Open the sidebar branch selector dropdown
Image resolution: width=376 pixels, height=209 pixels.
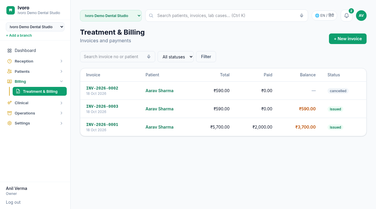pos(35,27)
